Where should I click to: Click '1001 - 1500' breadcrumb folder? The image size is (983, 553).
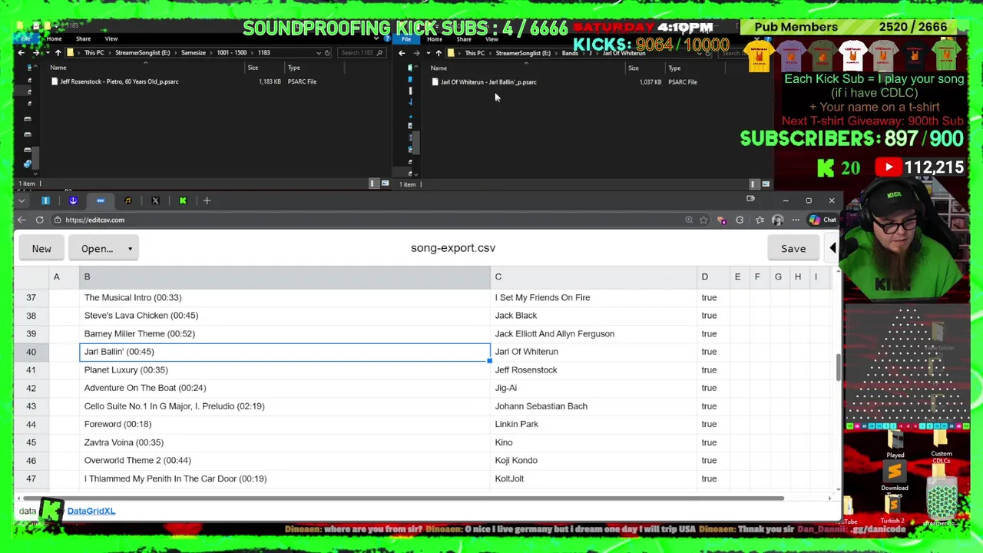click(x=232, y=53)
